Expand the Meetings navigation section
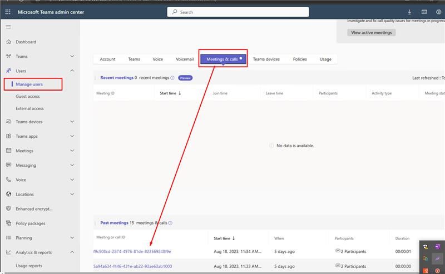The image size is (445, 274). point(72,151)
